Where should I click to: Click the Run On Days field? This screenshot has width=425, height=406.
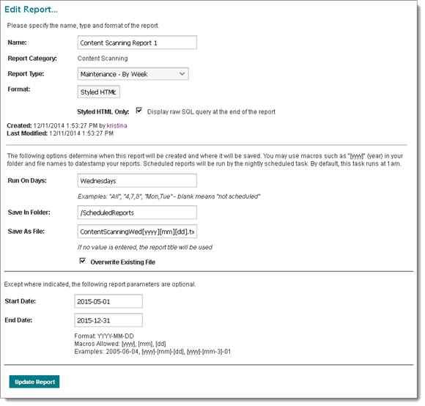tap(137, 181)
